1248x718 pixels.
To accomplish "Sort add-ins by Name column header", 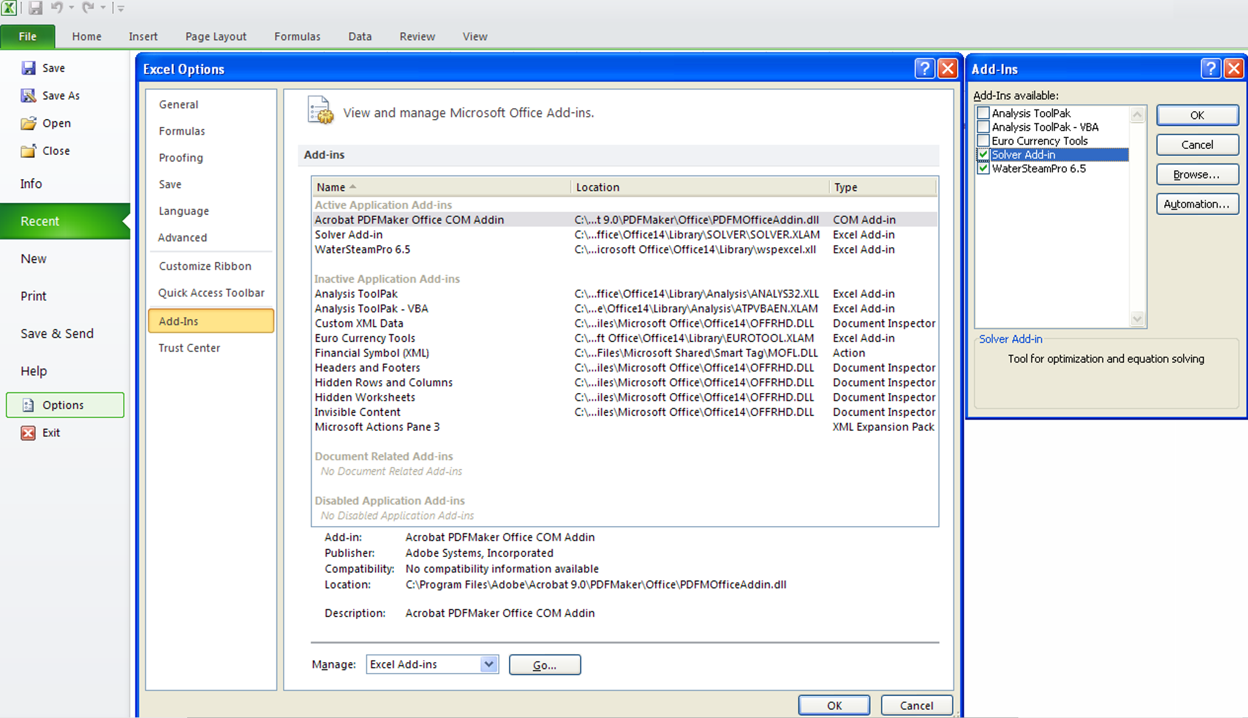I will pyautogui.click(x=331, y=187).
